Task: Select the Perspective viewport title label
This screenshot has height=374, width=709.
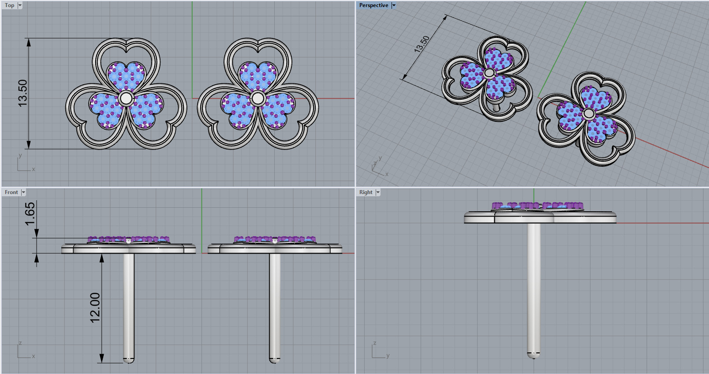Action: [373, 5]
